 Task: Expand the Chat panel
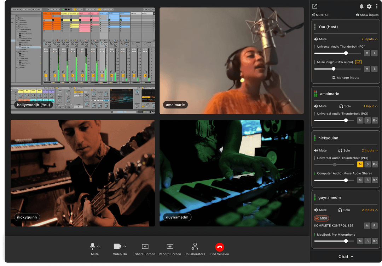[345, 257]
